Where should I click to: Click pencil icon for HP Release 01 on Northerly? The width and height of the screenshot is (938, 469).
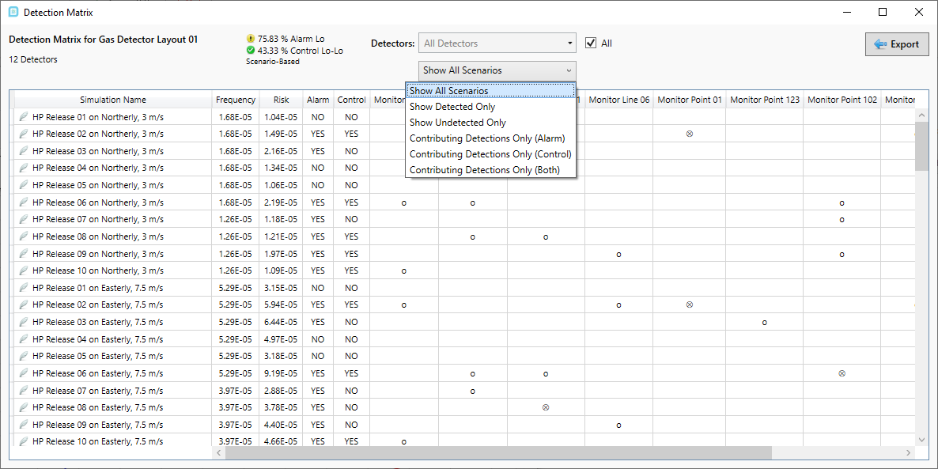(x=24, y=116)
